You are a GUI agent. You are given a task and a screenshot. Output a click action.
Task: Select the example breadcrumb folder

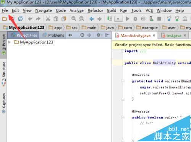147,27
